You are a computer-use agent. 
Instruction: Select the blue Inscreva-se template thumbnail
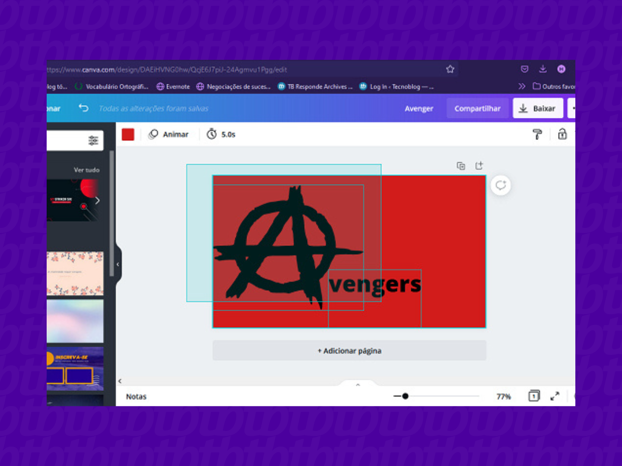75,369
